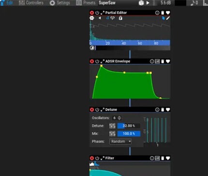The image size is (208, 176).
Task: Select the envelope end point
Action: tap(161, 98)
